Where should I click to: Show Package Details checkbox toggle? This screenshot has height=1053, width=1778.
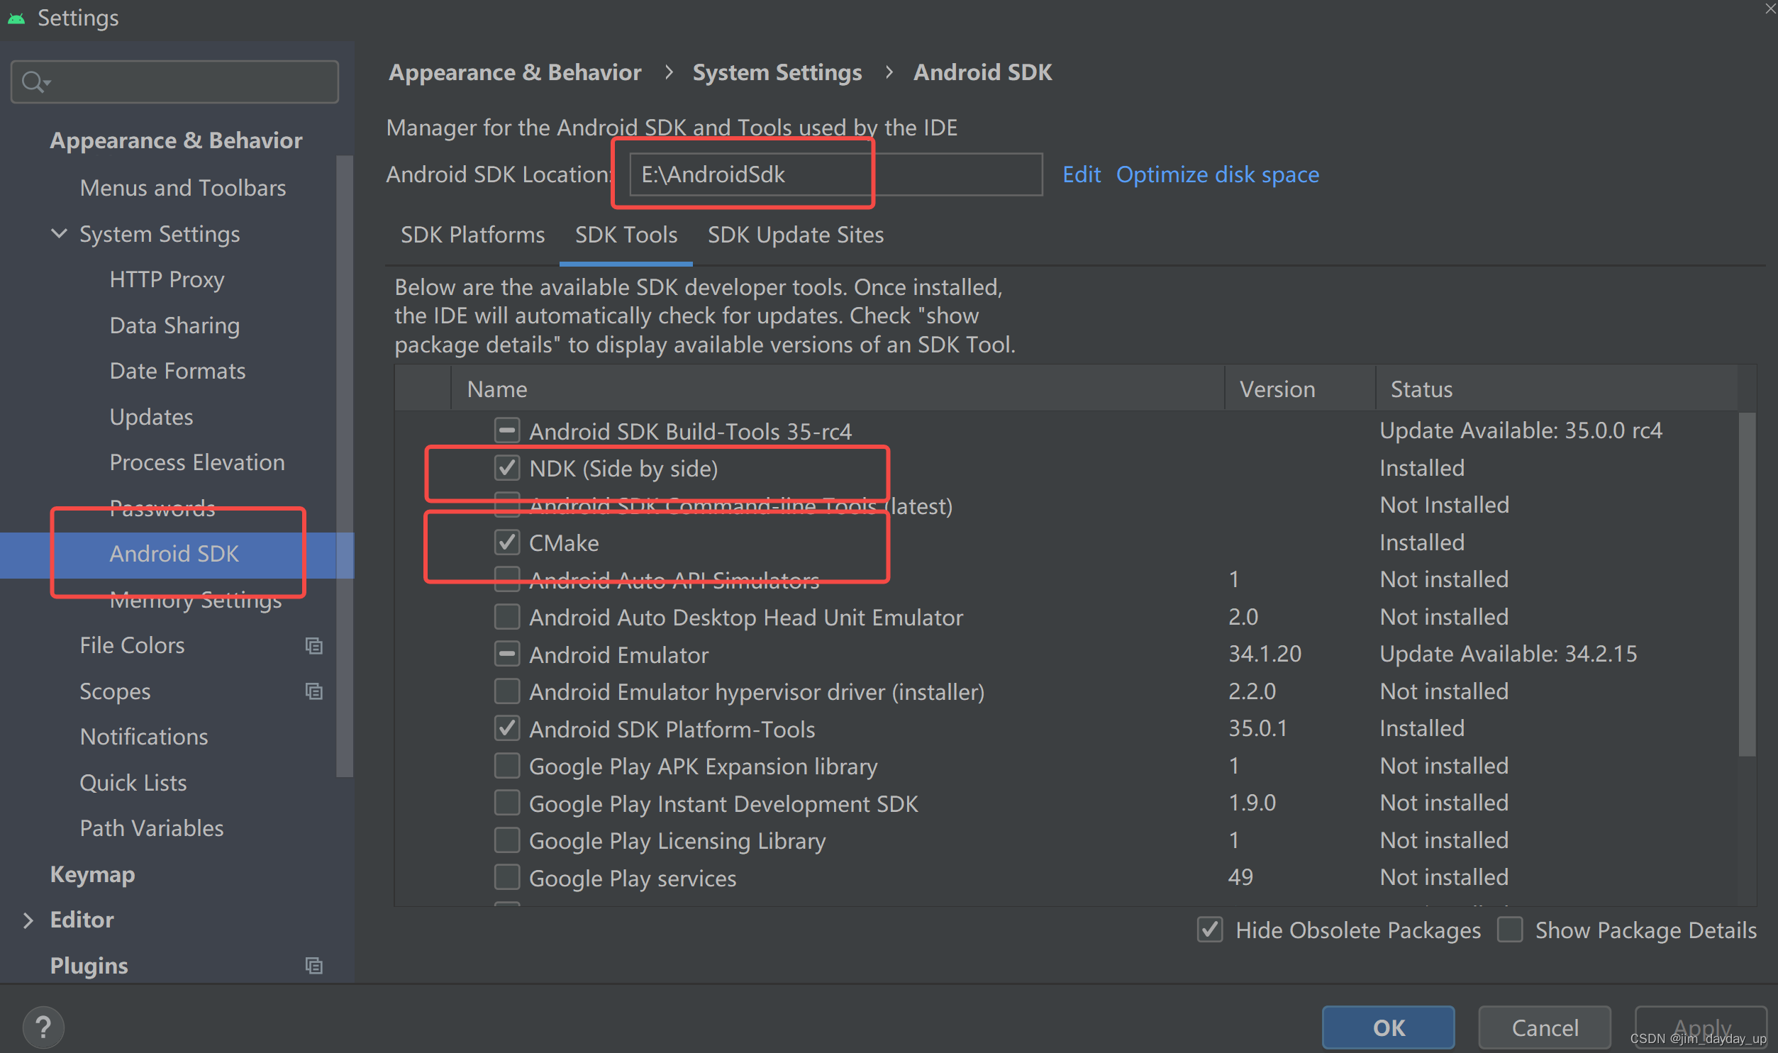1511,927
